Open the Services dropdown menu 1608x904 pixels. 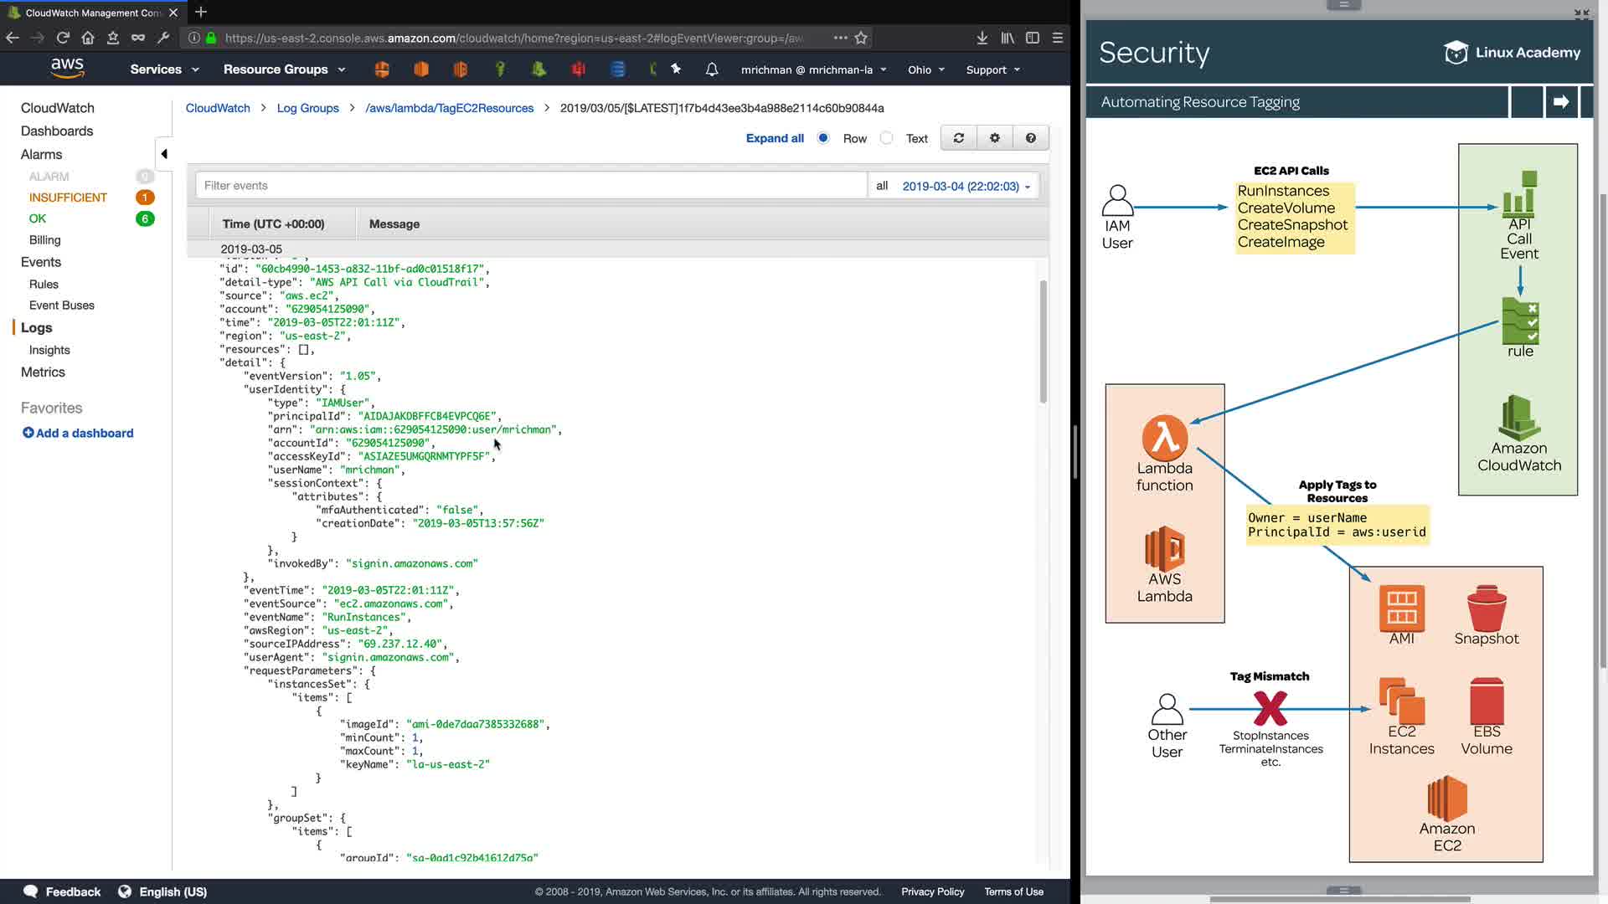[164, 69]
